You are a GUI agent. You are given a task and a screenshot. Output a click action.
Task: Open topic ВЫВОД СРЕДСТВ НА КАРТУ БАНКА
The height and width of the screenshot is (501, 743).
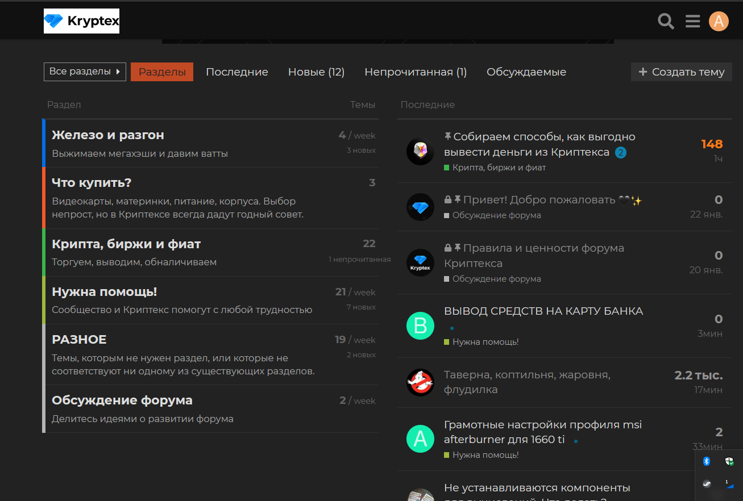point(543,311)
